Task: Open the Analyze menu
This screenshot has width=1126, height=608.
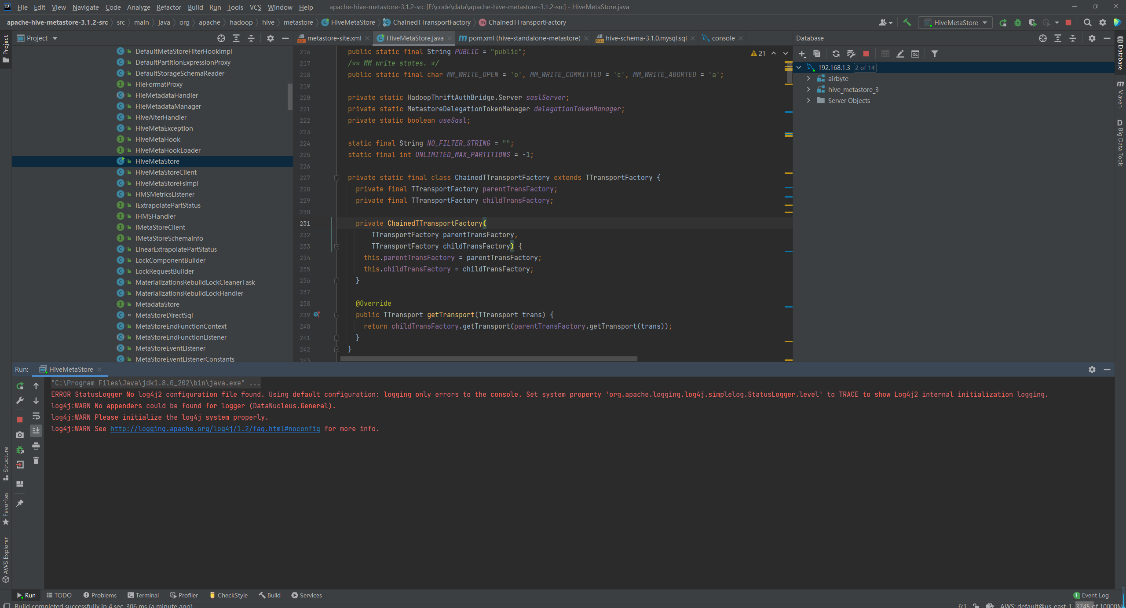Action: point(139,7)
